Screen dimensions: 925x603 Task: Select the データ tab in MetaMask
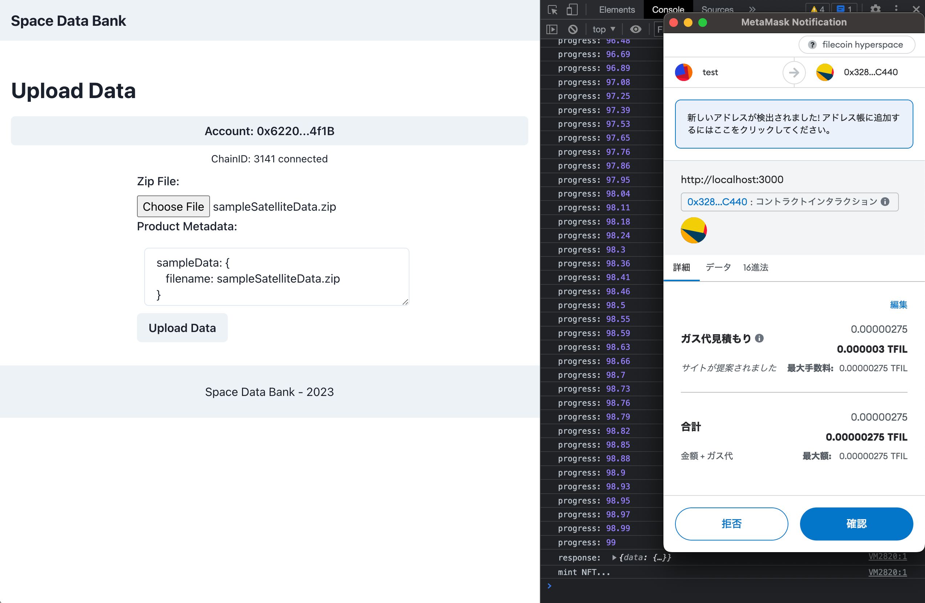tap(718, 267)
